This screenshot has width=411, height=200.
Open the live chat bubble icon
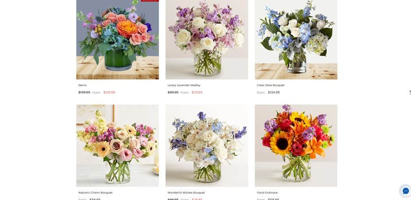[x=405, y=190]
